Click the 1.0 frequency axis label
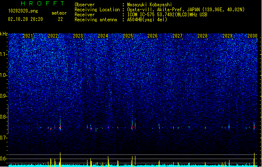 [x=4, y=75]
